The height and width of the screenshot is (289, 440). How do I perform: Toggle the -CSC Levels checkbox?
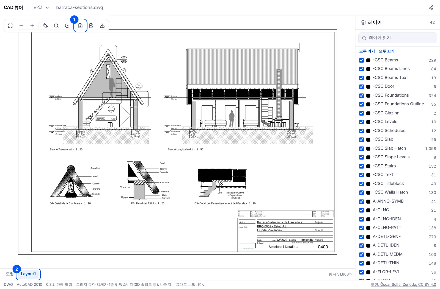(x=362, y=122)
